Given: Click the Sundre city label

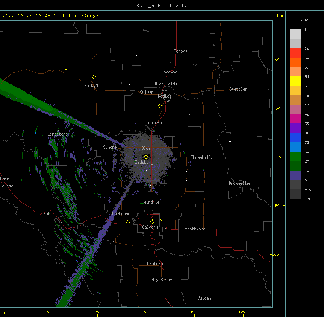Looking at the screenshot, I should click(110, 147).
